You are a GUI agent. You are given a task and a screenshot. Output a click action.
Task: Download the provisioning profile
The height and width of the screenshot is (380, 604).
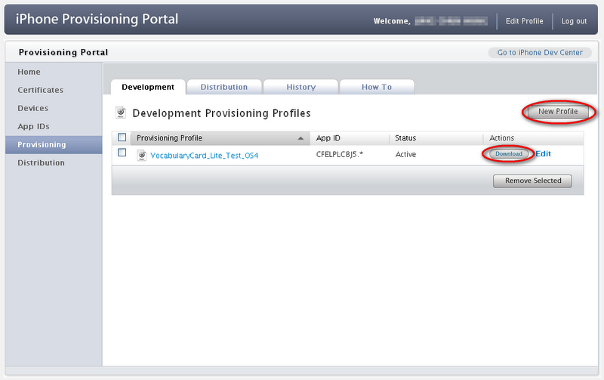508,153
